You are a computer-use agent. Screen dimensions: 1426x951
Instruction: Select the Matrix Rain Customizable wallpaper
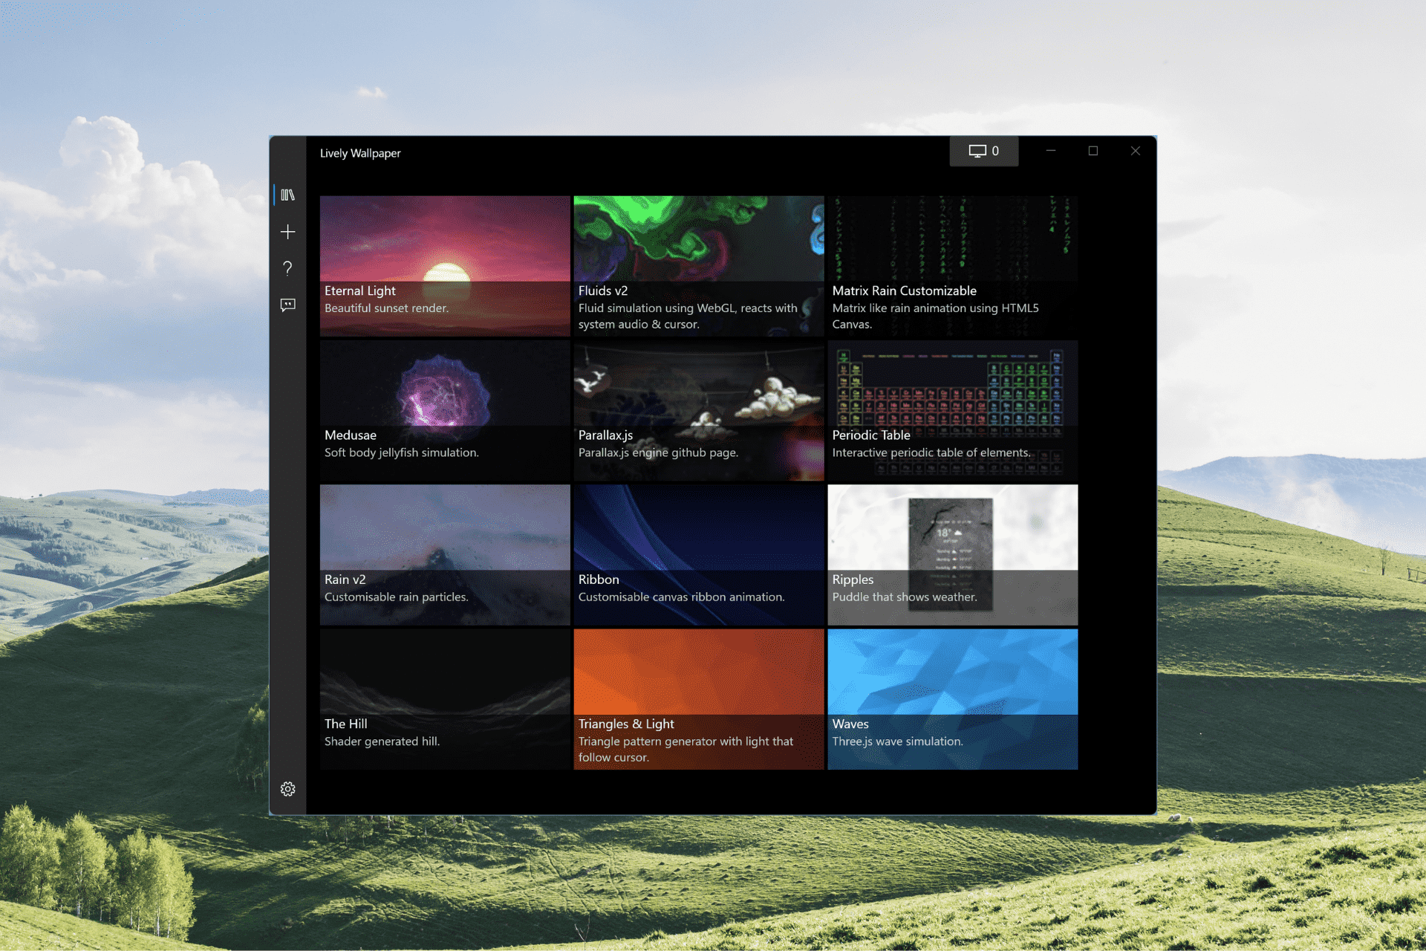point(953,266)
